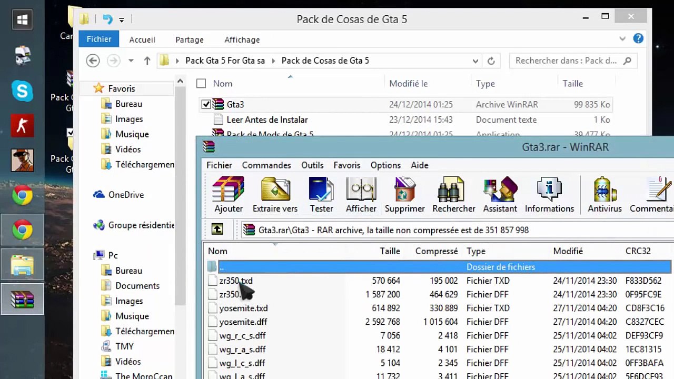The height and width of the screenshot is (379, 674).
Task: Select Leer Antes de Instalar text file
Action: [267, 119]
